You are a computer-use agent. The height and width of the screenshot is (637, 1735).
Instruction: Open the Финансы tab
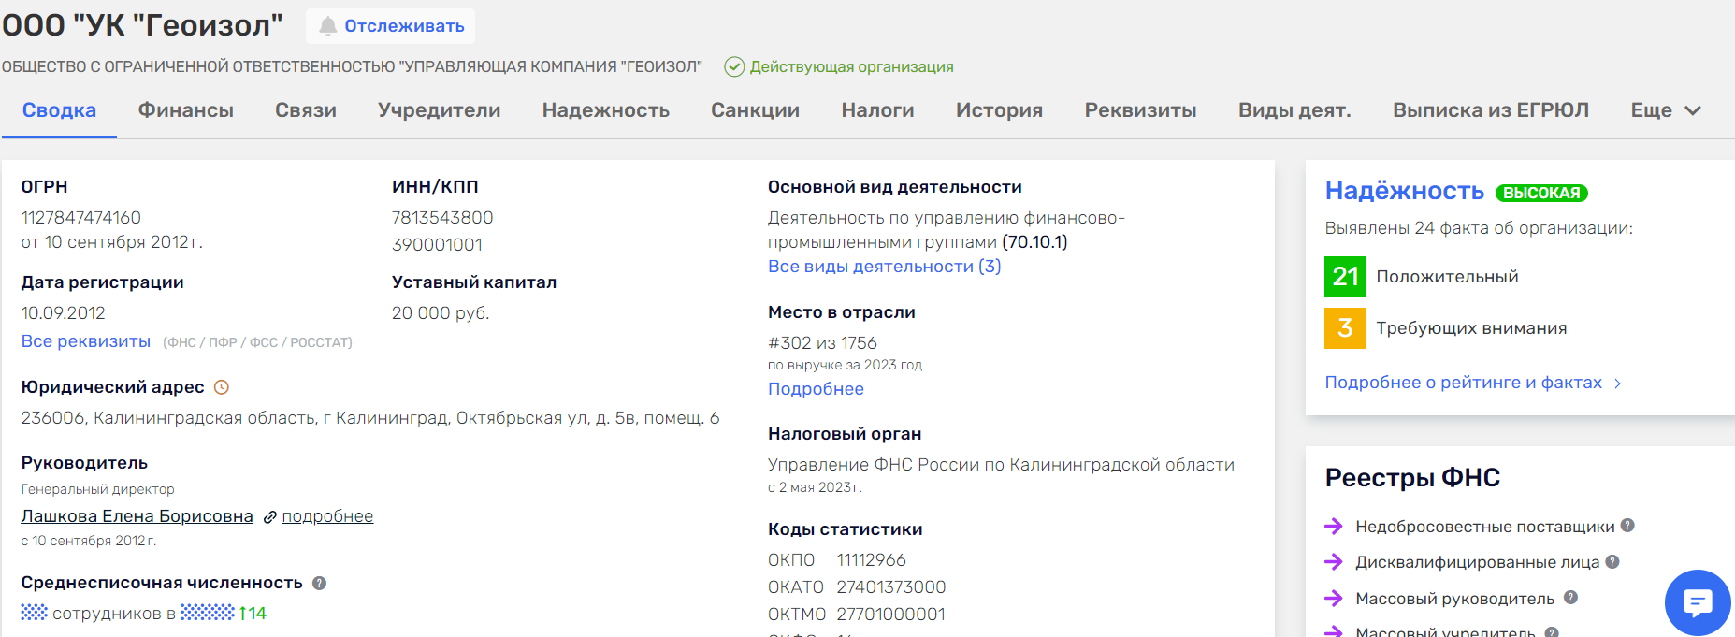(186, 110)
